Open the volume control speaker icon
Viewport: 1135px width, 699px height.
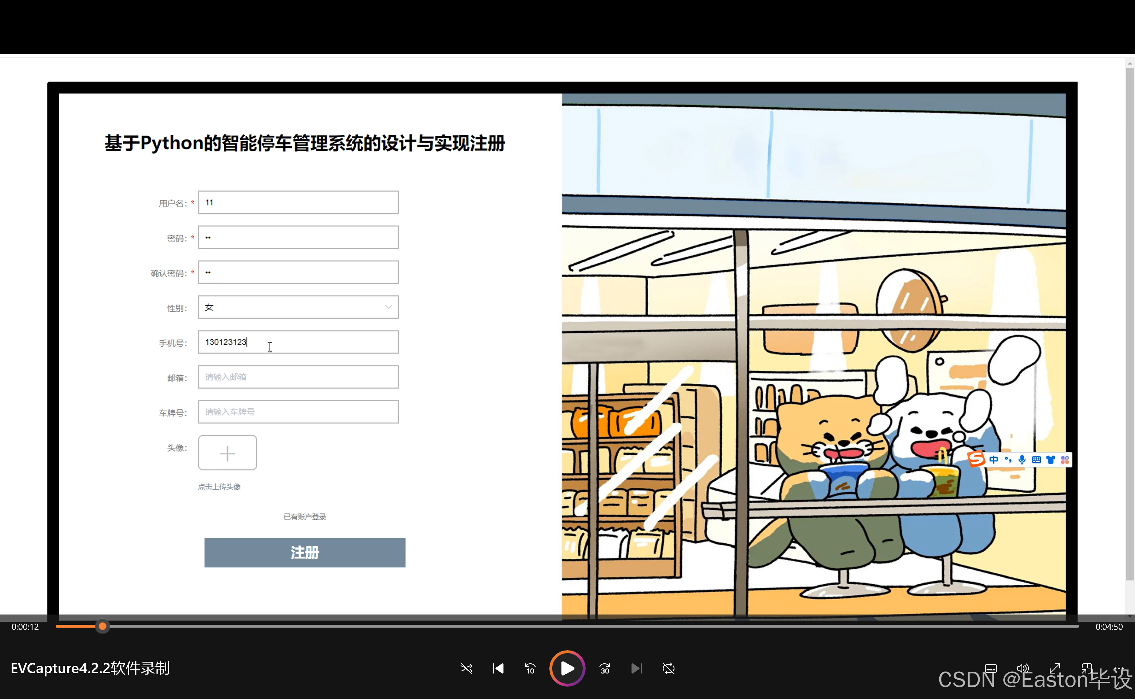point(1023,668)
